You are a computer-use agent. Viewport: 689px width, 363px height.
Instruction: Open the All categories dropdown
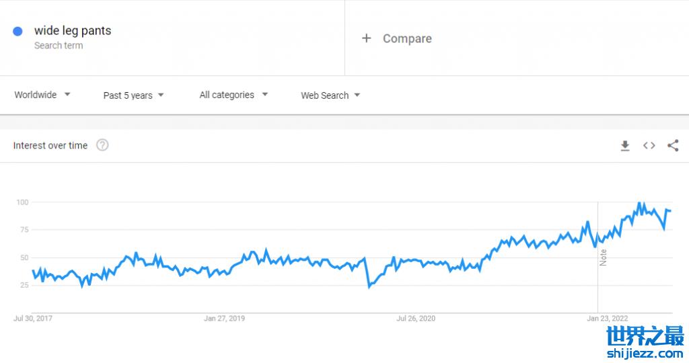(233, 95)
